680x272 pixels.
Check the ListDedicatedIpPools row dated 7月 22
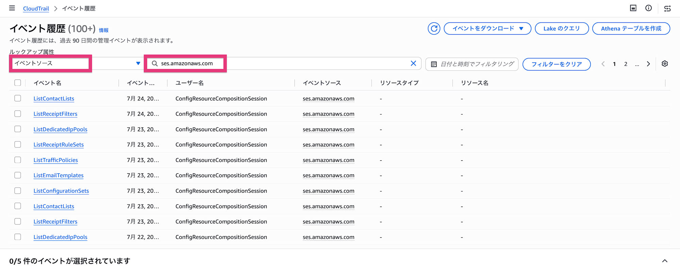18,237
